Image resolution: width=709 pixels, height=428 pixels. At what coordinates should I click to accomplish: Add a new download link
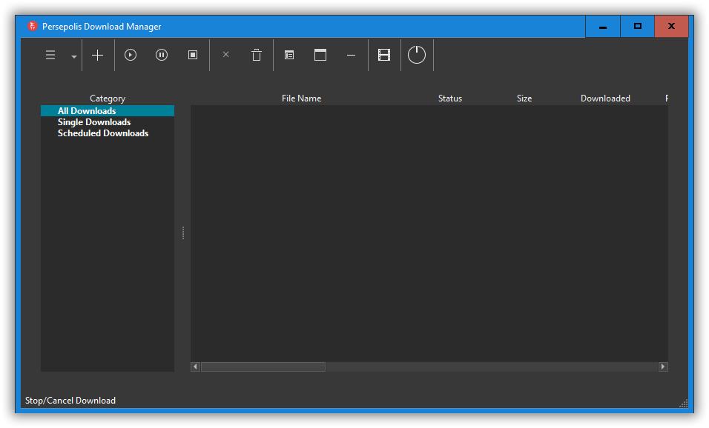(x=97, y=55)
